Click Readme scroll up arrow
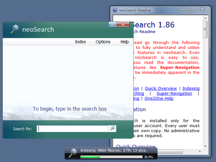 pyautogui.click(x=205, y=18)
